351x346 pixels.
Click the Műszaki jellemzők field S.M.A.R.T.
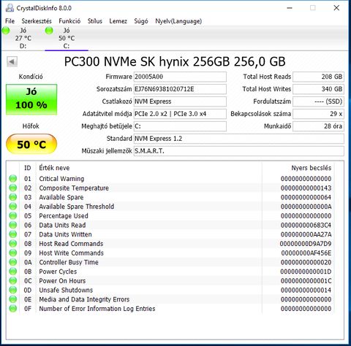[239, 151]
